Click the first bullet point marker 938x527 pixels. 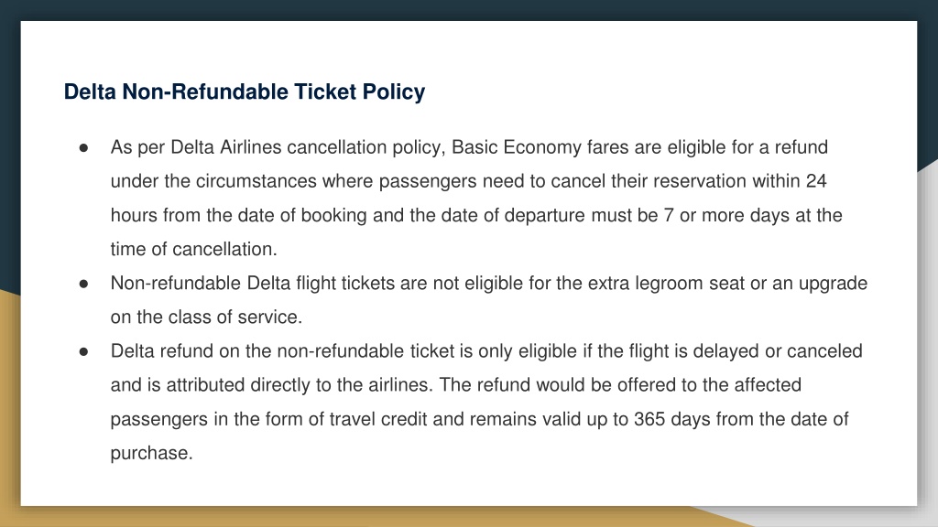(83, 147)
